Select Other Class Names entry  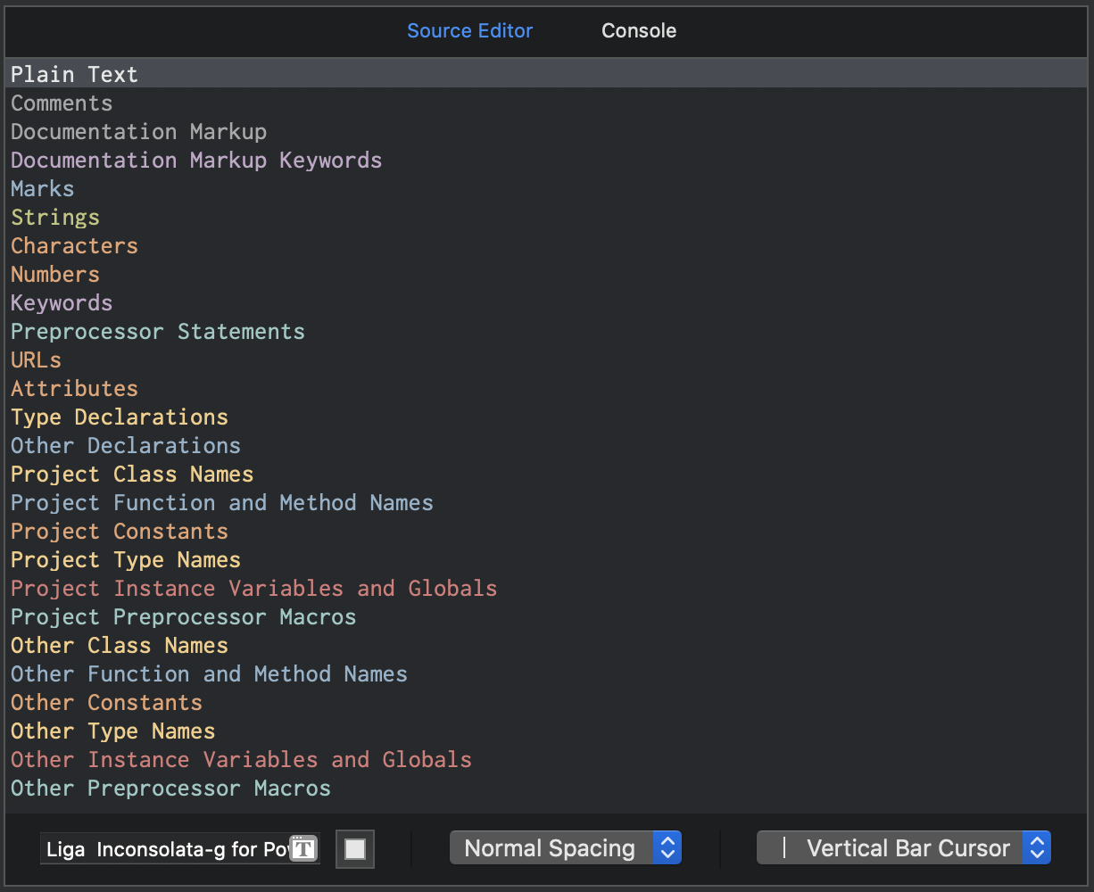120,645
